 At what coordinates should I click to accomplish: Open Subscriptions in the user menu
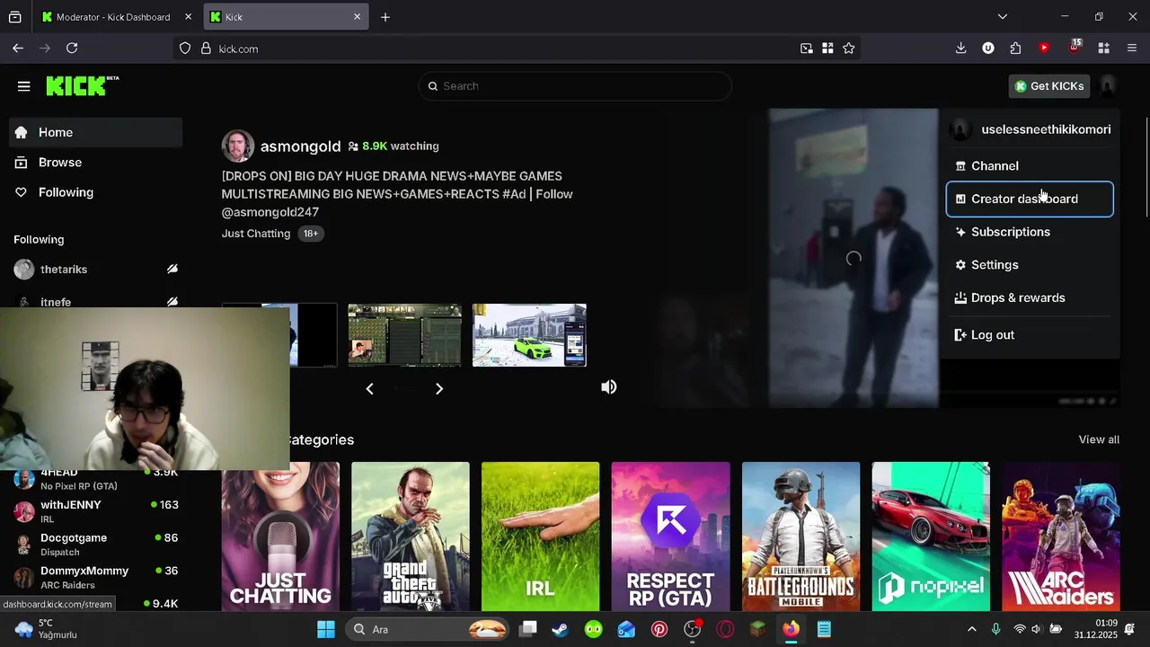point(1030,232)
